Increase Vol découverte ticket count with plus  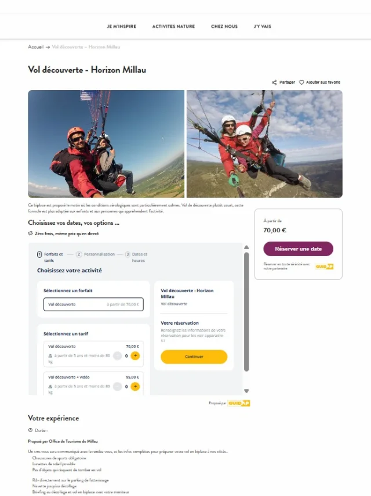(135, 356)
